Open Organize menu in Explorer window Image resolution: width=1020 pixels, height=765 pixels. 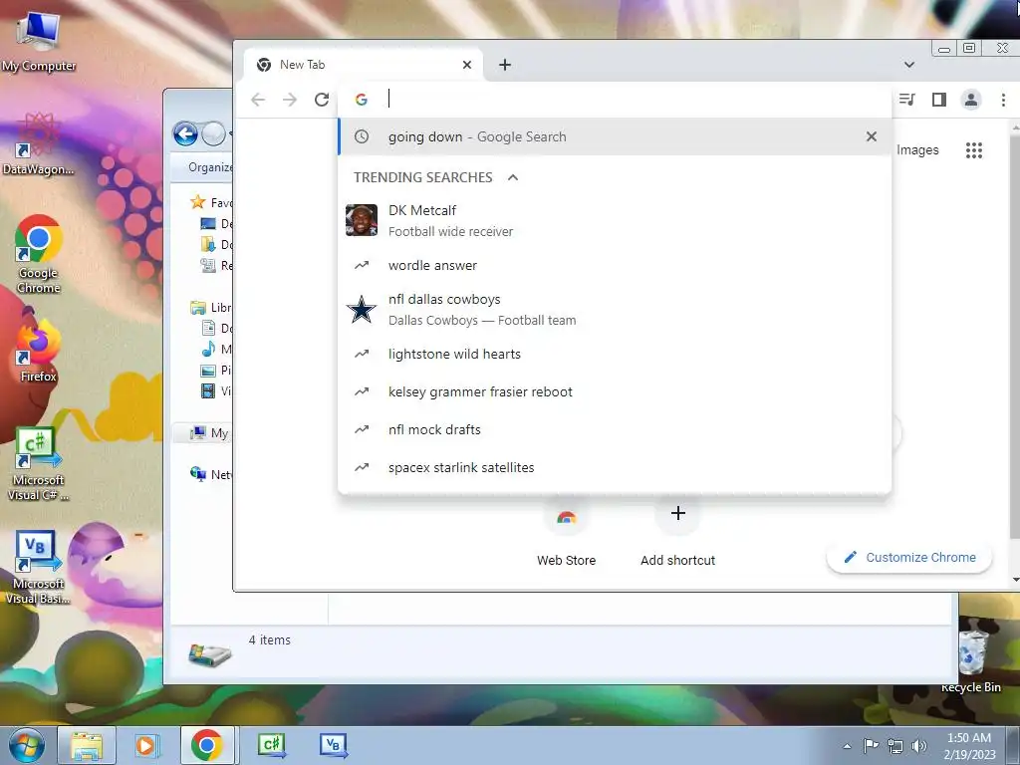coord(209,167)
